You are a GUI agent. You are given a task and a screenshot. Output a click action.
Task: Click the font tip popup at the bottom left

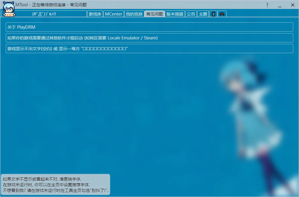tap(56, 184)
